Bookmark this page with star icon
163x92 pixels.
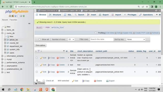click(x=147, y=7)
